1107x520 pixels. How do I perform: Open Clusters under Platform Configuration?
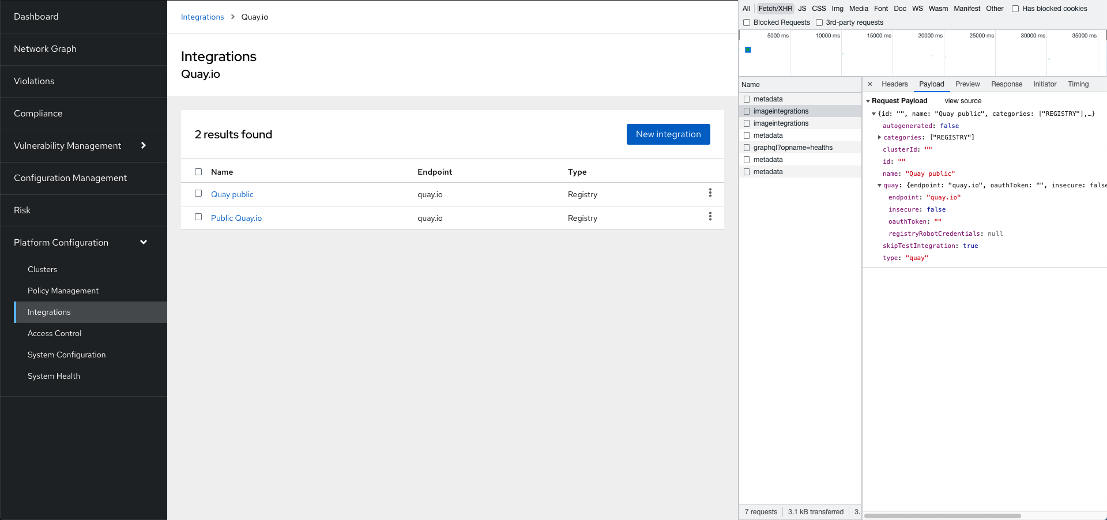click(x=91, y=269)
